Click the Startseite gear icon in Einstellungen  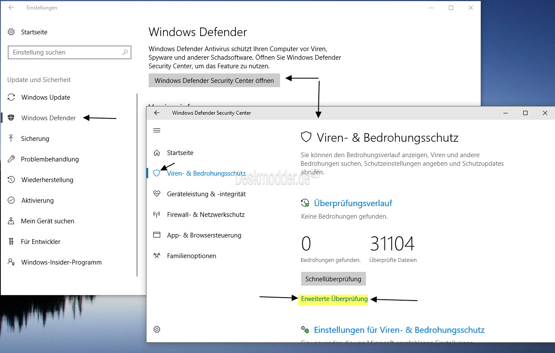pos(12,32)
